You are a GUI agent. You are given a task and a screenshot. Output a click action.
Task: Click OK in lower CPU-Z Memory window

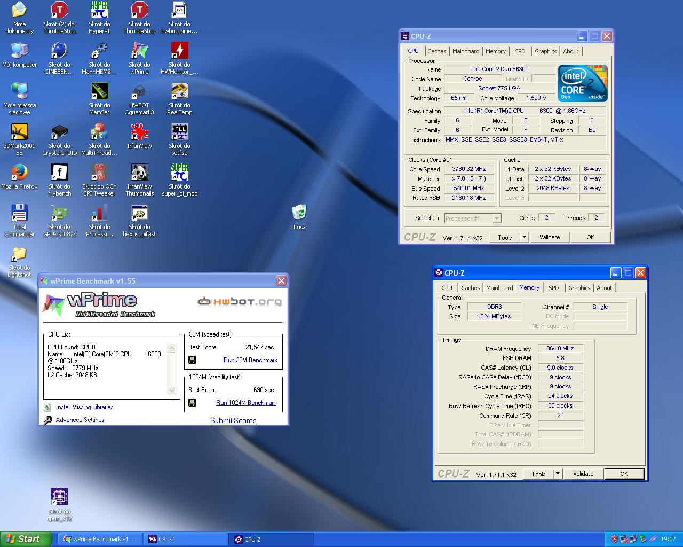click(x=624, y=474)
